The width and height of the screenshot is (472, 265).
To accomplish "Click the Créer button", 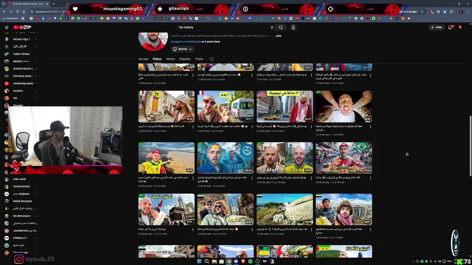I will (436, 27).
